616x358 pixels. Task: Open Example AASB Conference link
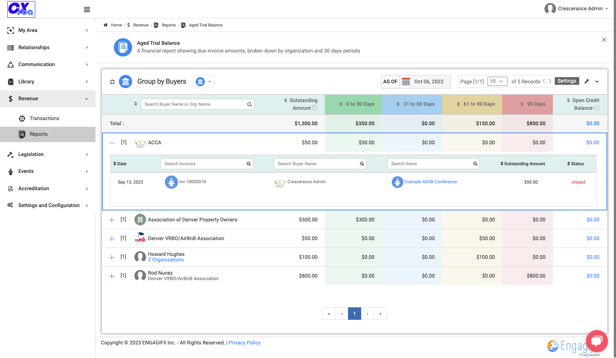click(x=431, y=182)
